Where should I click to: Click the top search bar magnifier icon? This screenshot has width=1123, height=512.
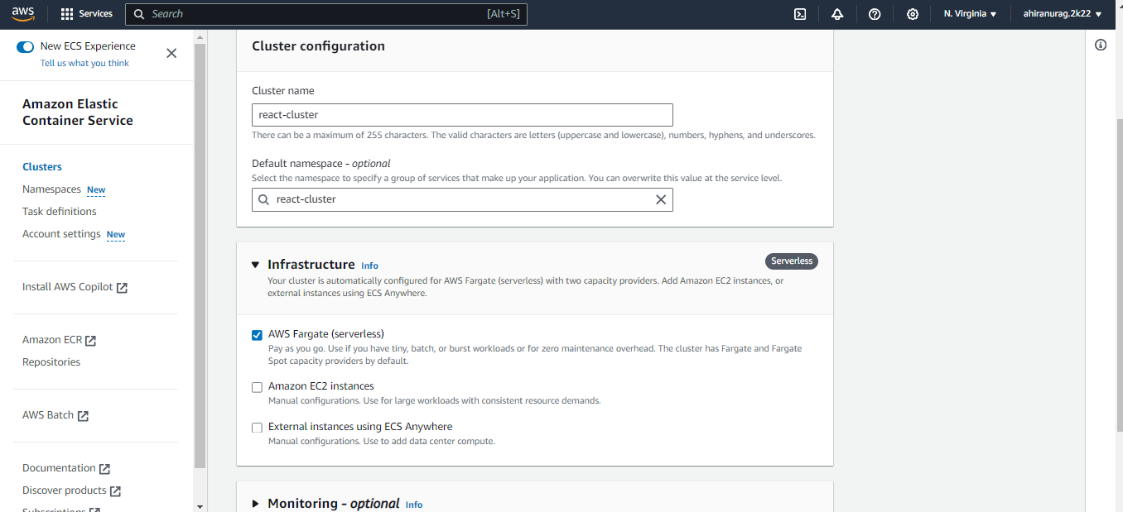(139, 14)
